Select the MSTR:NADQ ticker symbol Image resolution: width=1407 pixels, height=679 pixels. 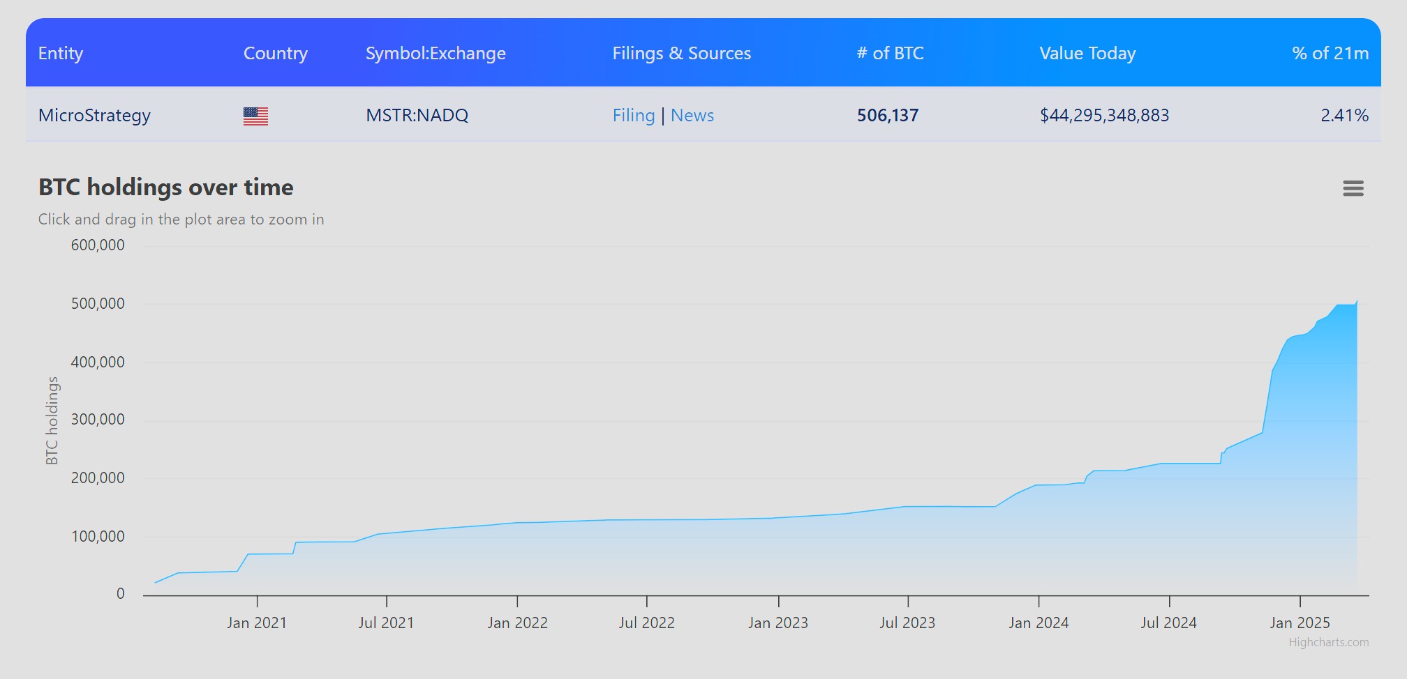tap(417, 115)
